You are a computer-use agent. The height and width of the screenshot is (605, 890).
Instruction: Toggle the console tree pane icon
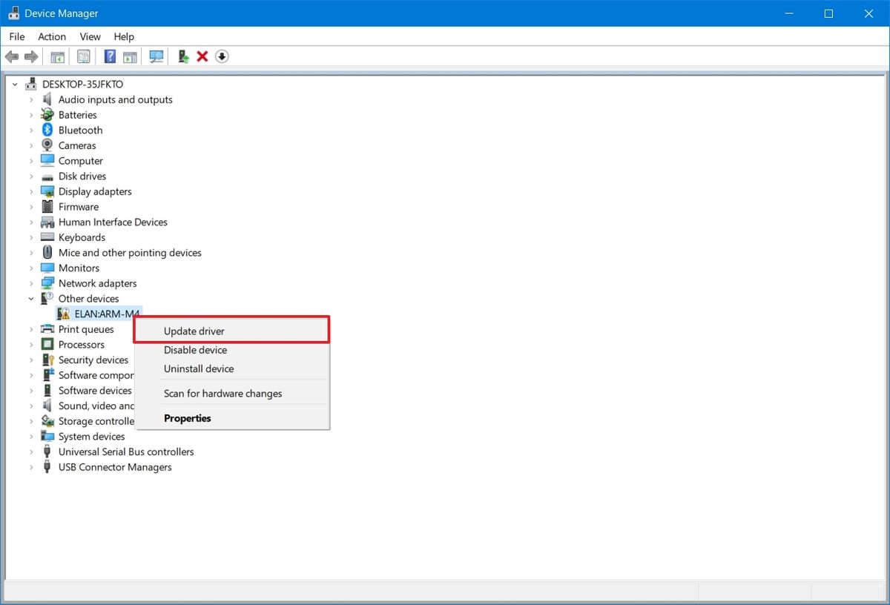(x=57, y=56)
